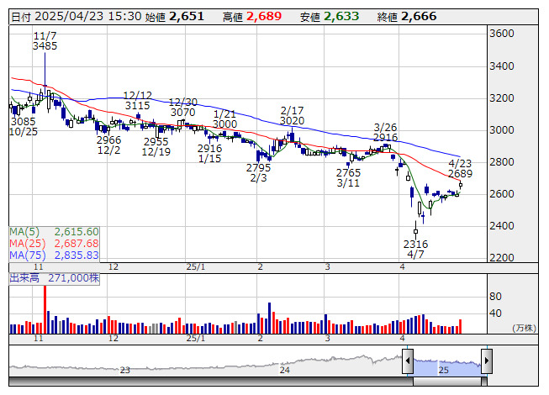Click the 12/19 2955 trough label
This screenshot has height=395, width=549.
pyautogui.click(x=156, y=146)
